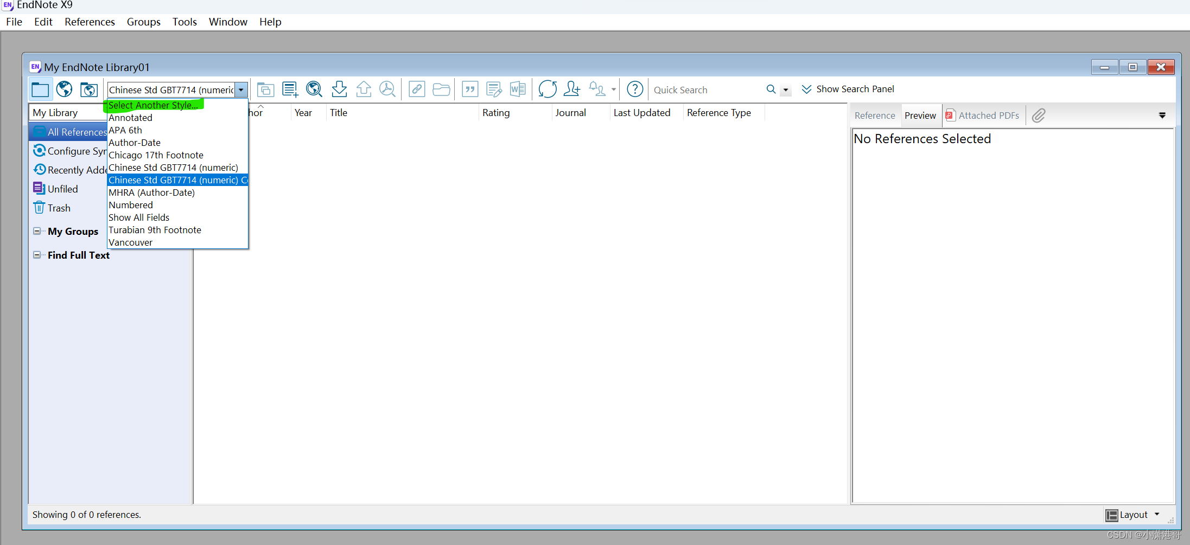Go to Word Processor via Word icon
This screenshot has height=545, width=1190.
coord(518,89)
